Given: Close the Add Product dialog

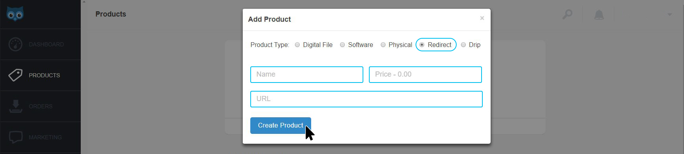Looking at the screenshot, I should tap(482, 18).
